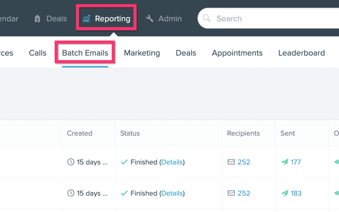Click envelope icon in second row Recipients
The width and height of the screenshot is (339, 212).
pos(231,193)
